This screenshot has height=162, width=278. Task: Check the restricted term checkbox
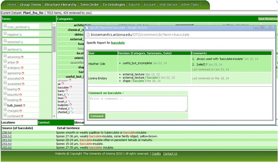(x=5, y=41)
